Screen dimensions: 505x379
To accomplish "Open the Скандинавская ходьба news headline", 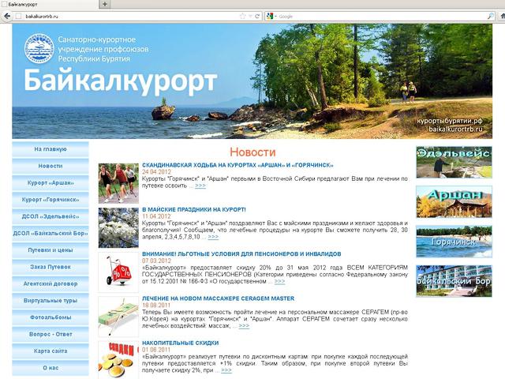I will point(238,165).
